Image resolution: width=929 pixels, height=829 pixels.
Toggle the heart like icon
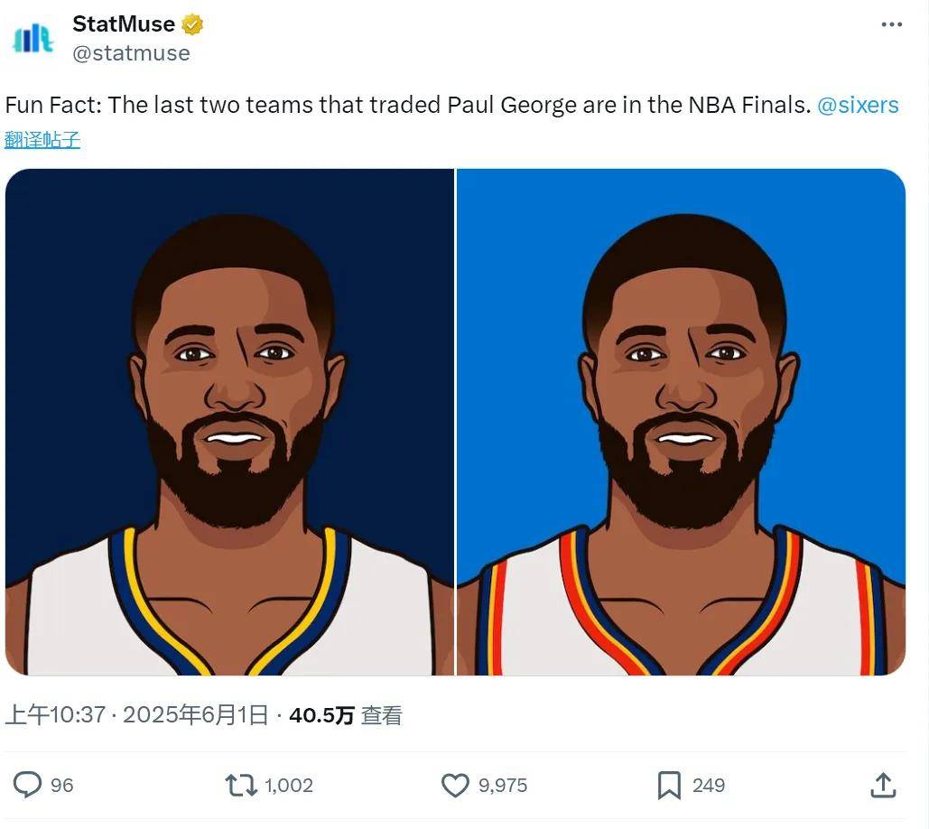coord(455,785)
